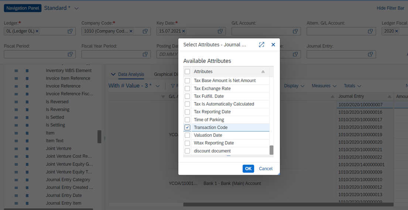Open value help for Fiscal Year Period field
Viewport: 408px width, 210px height.
pyautogui.click(x=145, y=54)
